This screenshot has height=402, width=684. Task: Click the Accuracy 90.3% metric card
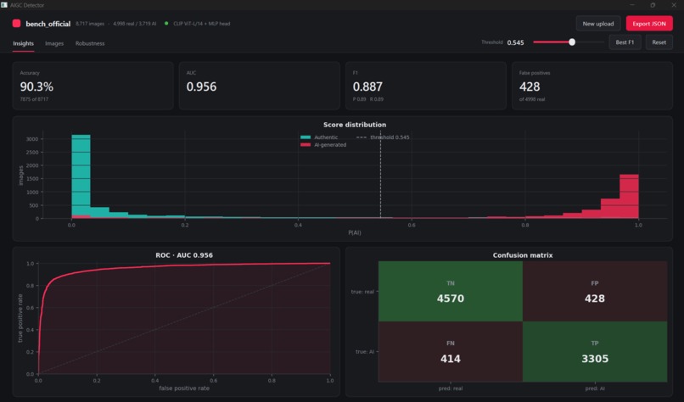93,86
